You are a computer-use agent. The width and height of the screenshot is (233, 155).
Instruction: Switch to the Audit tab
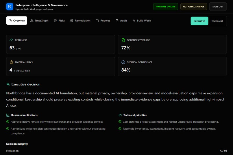pos(121,20)
